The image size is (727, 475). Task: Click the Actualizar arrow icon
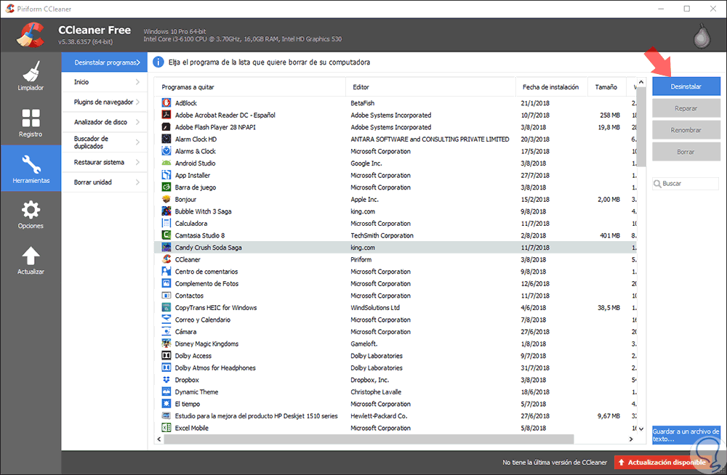tap(31, 256)
